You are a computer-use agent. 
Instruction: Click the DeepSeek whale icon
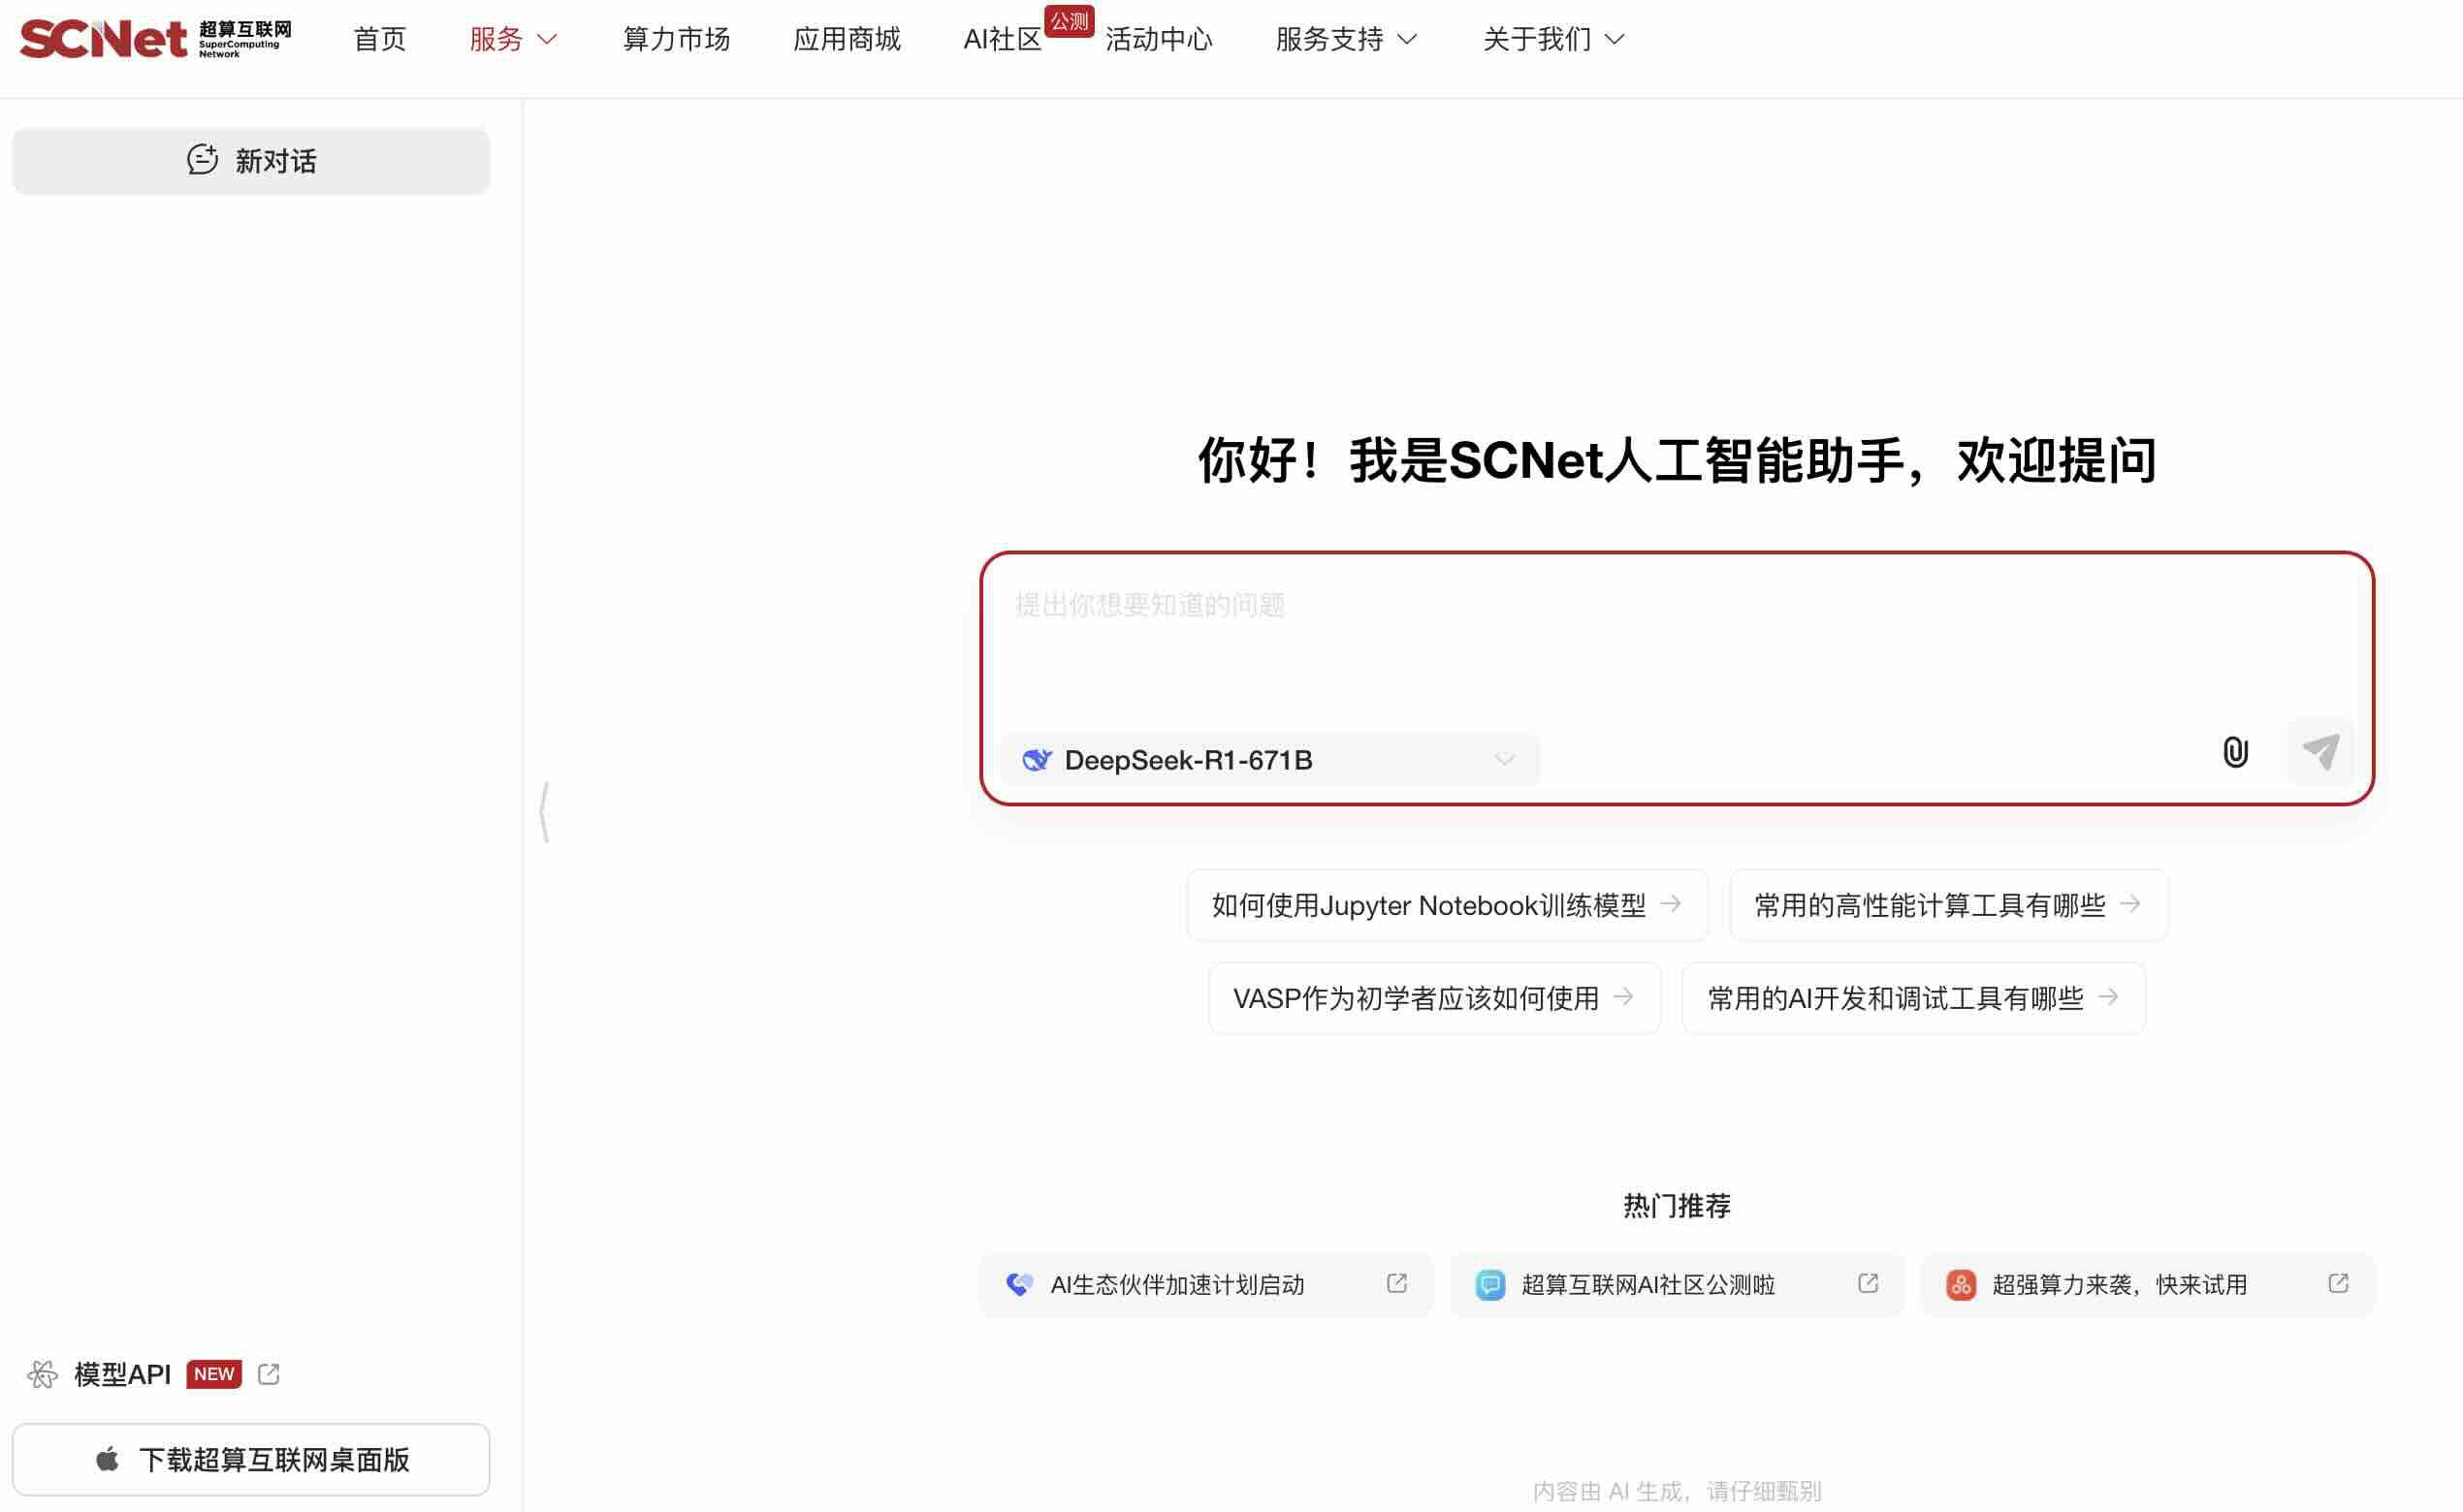click(1037, 760)
